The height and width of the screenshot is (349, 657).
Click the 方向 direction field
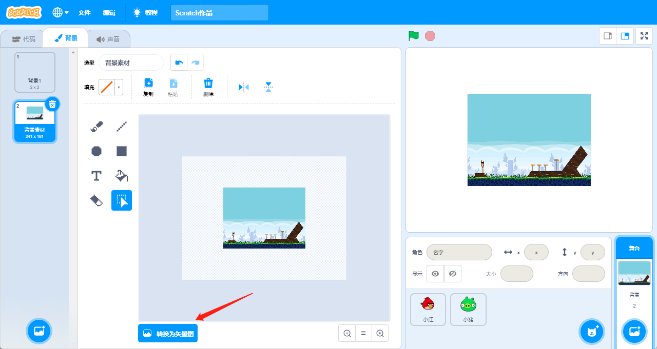(x=589, y=274)
